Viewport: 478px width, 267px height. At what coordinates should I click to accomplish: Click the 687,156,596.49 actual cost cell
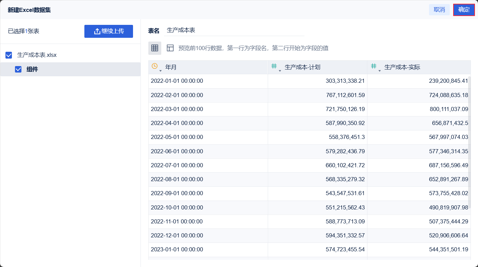[x=419, y=166]
